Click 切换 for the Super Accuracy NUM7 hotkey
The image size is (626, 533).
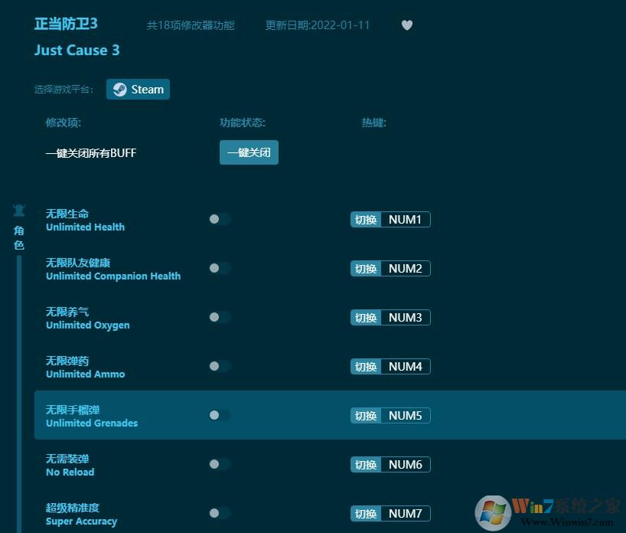coord(366,513)
